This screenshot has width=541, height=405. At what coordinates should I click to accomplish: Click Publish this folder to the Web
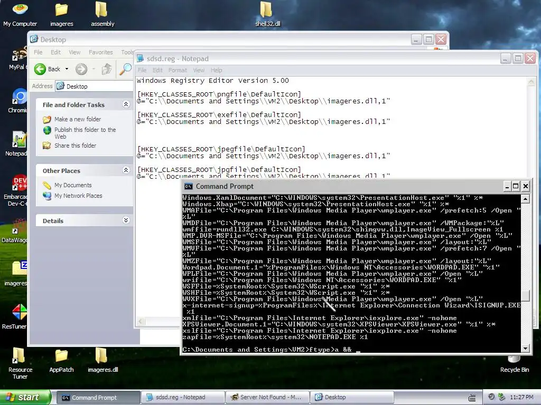point(85,133)
